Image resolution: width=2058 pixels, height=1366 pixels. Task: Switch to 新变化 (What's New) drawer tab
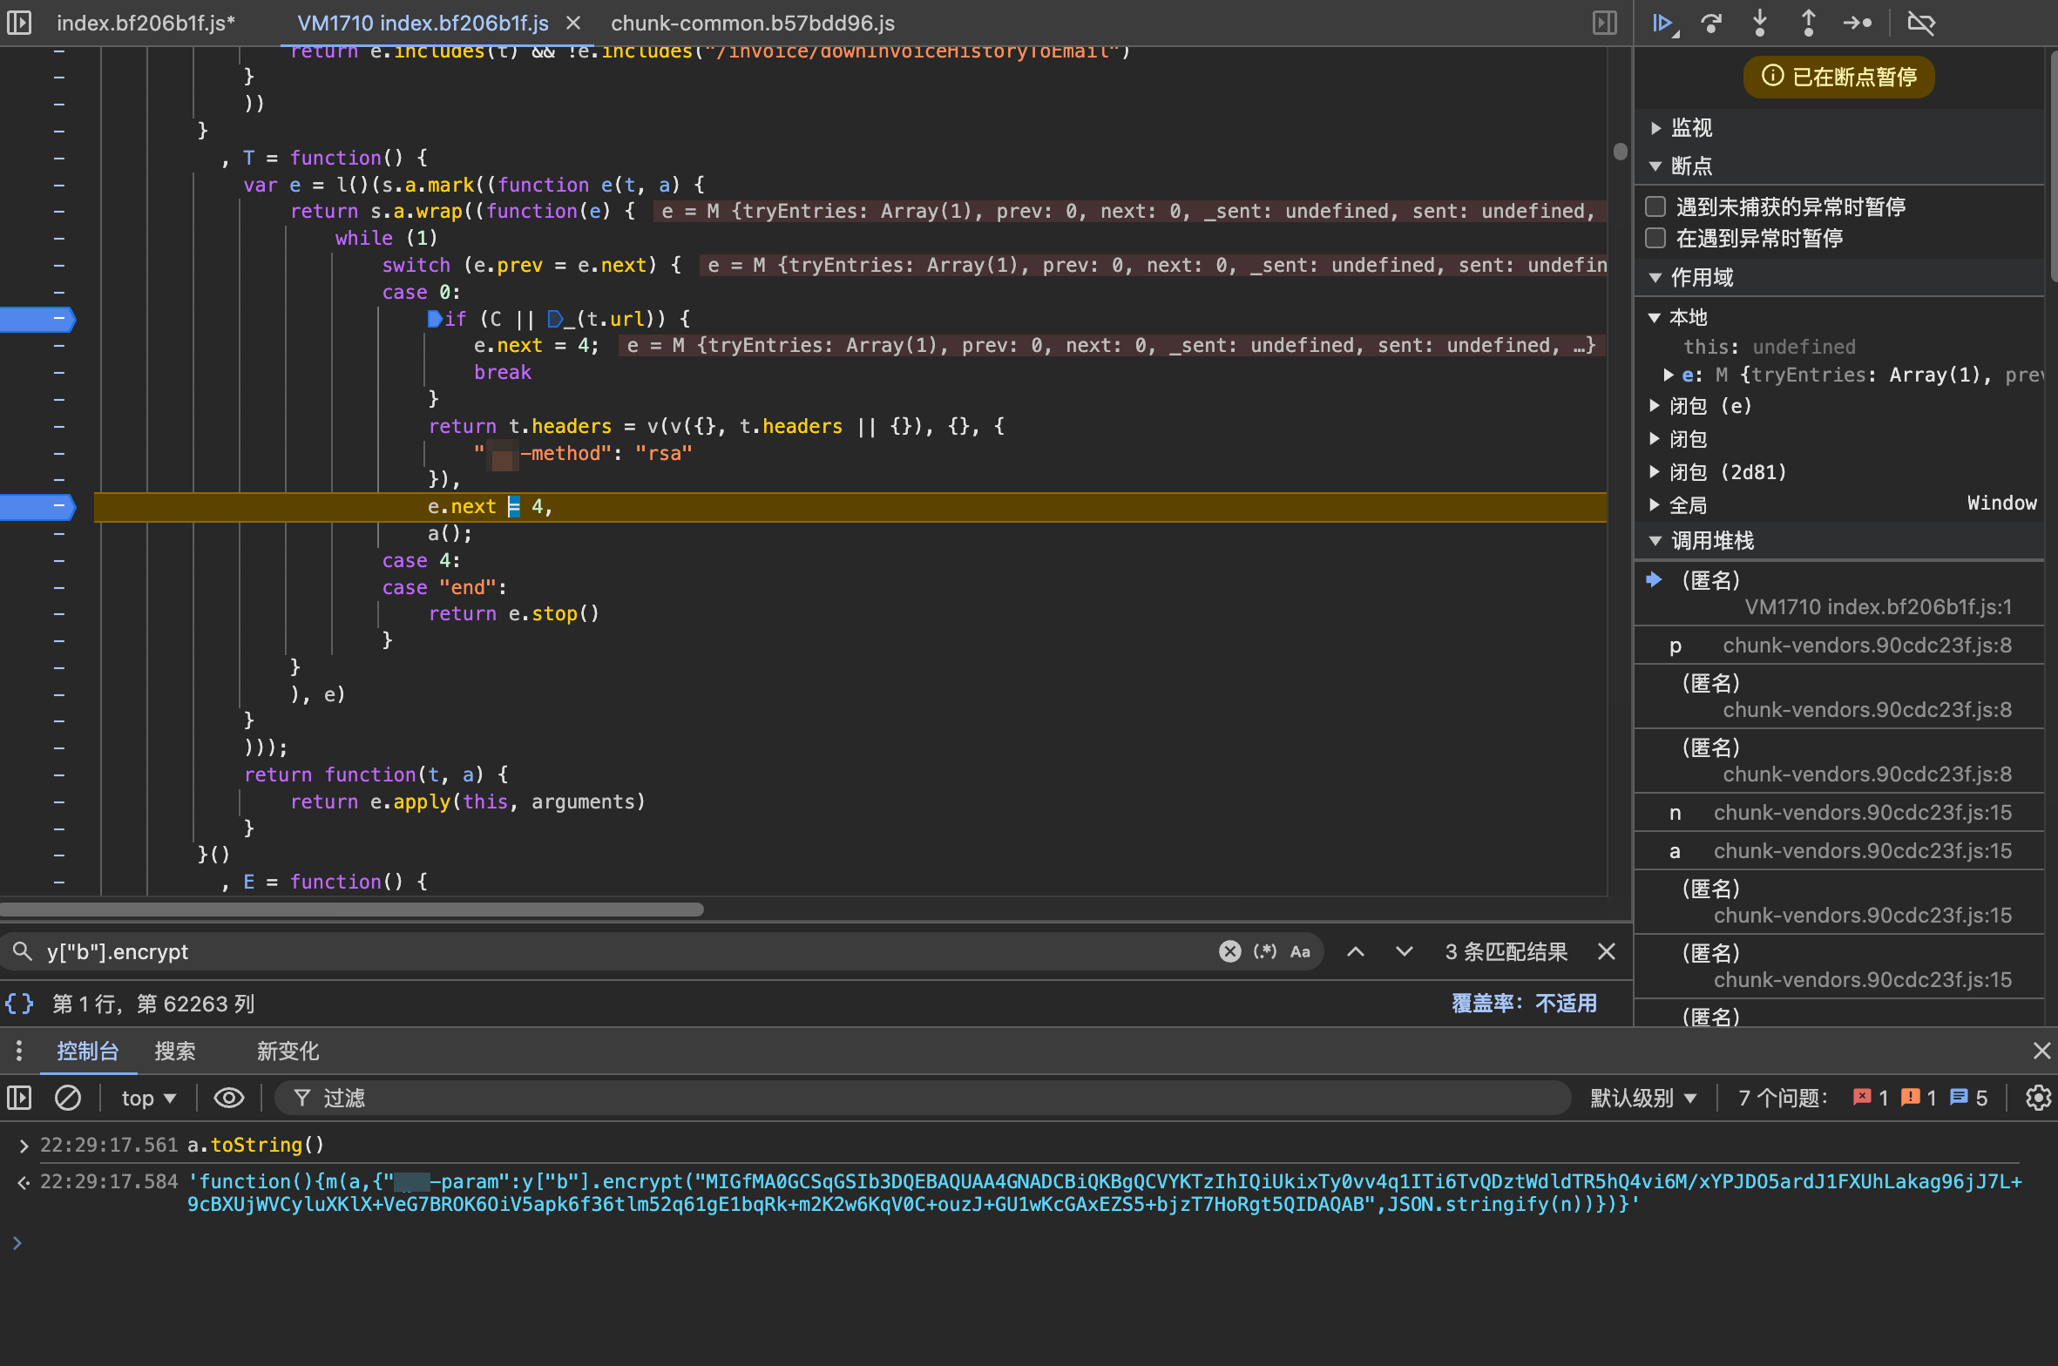click(288, 1052)
